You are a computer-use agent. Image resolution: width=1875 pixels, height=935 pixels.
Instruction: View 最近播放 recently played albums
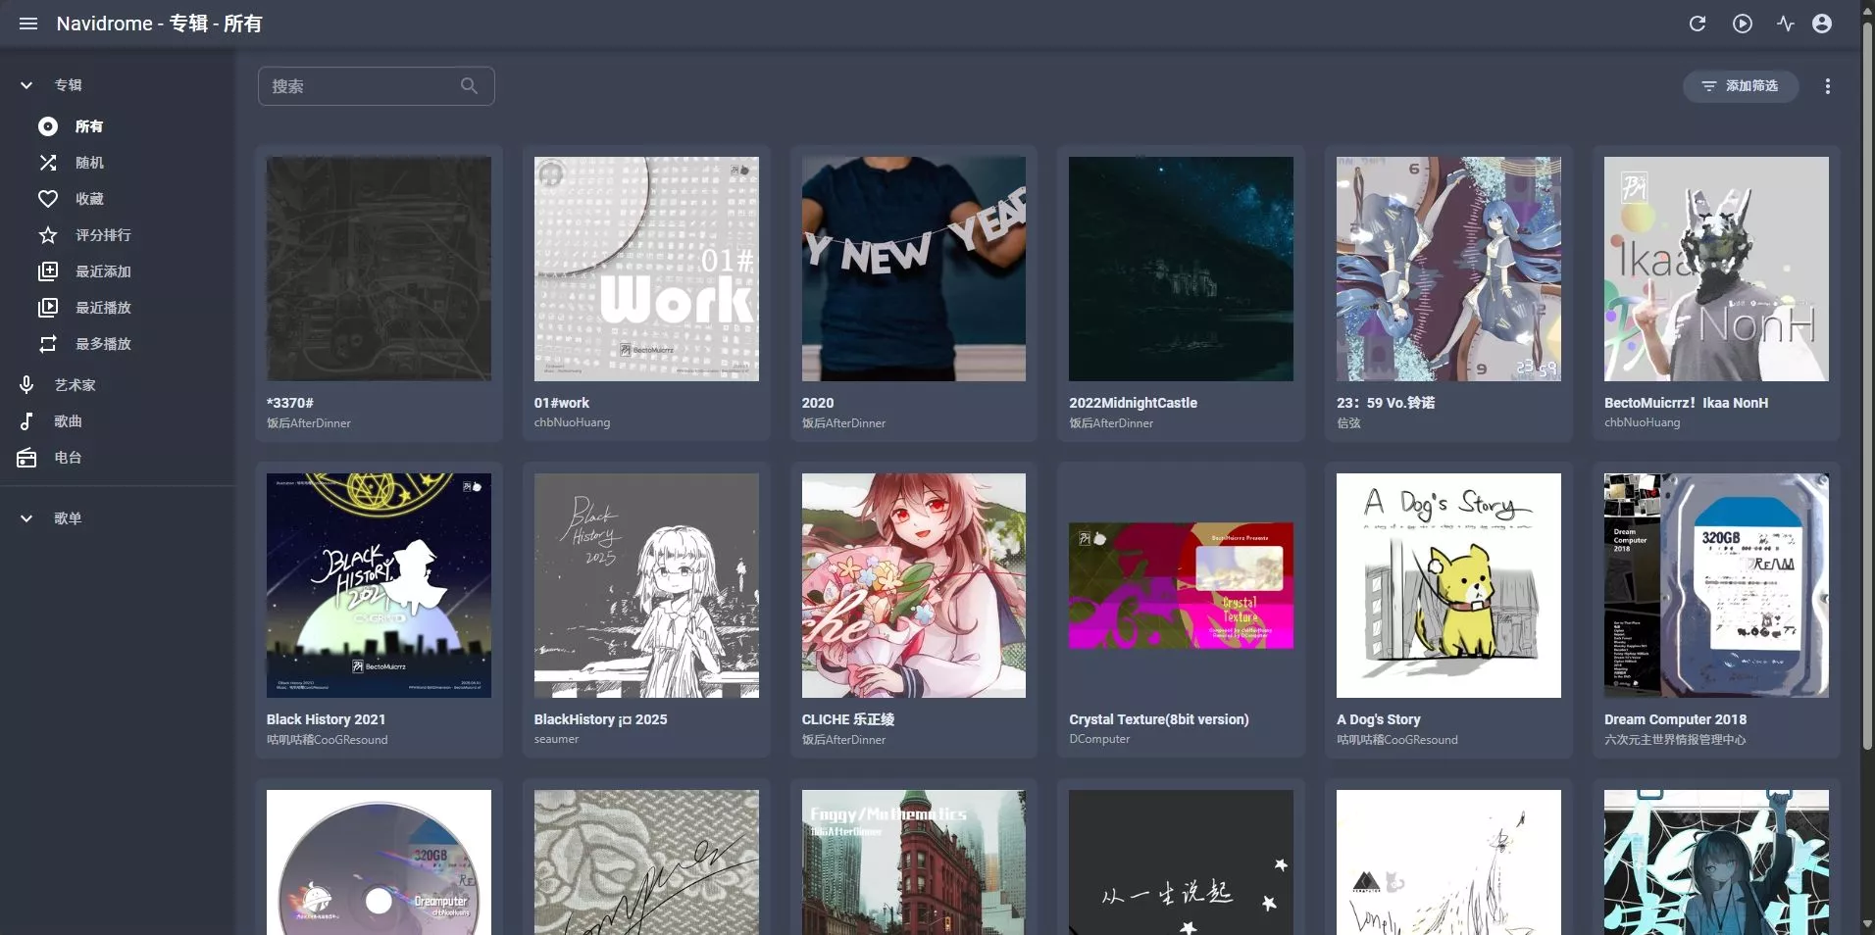tap(103, 308)
